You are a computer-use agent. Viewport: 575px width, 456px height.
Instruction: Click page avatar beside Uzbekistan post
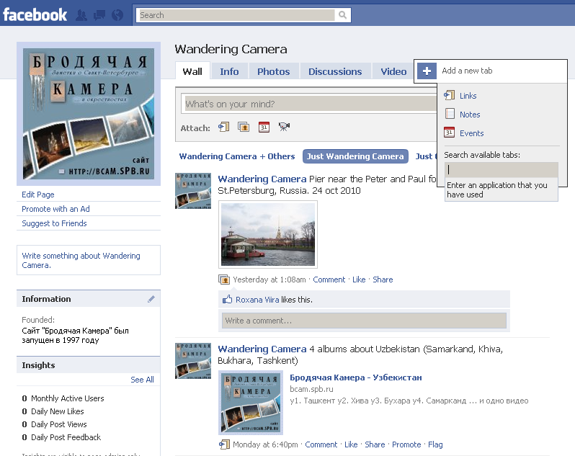pyautogui.click(x=193, y=361)
